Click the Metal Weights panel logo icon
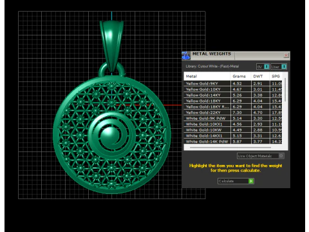The width and height of the screenshot is (309, 232). (186, 55)
